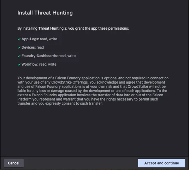Click 'CrowdStrike Offerings' in the disclaimer
The width and height of the screenshot is (189, 170).
tap(70, 82)
